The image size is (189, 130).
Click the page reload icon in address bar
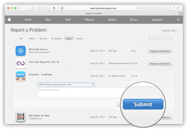pos(137,8)
